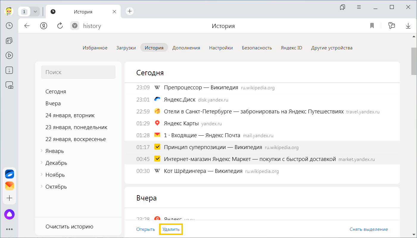Open the browser main menu
This screenshot has width=417, height=238.
359,7
